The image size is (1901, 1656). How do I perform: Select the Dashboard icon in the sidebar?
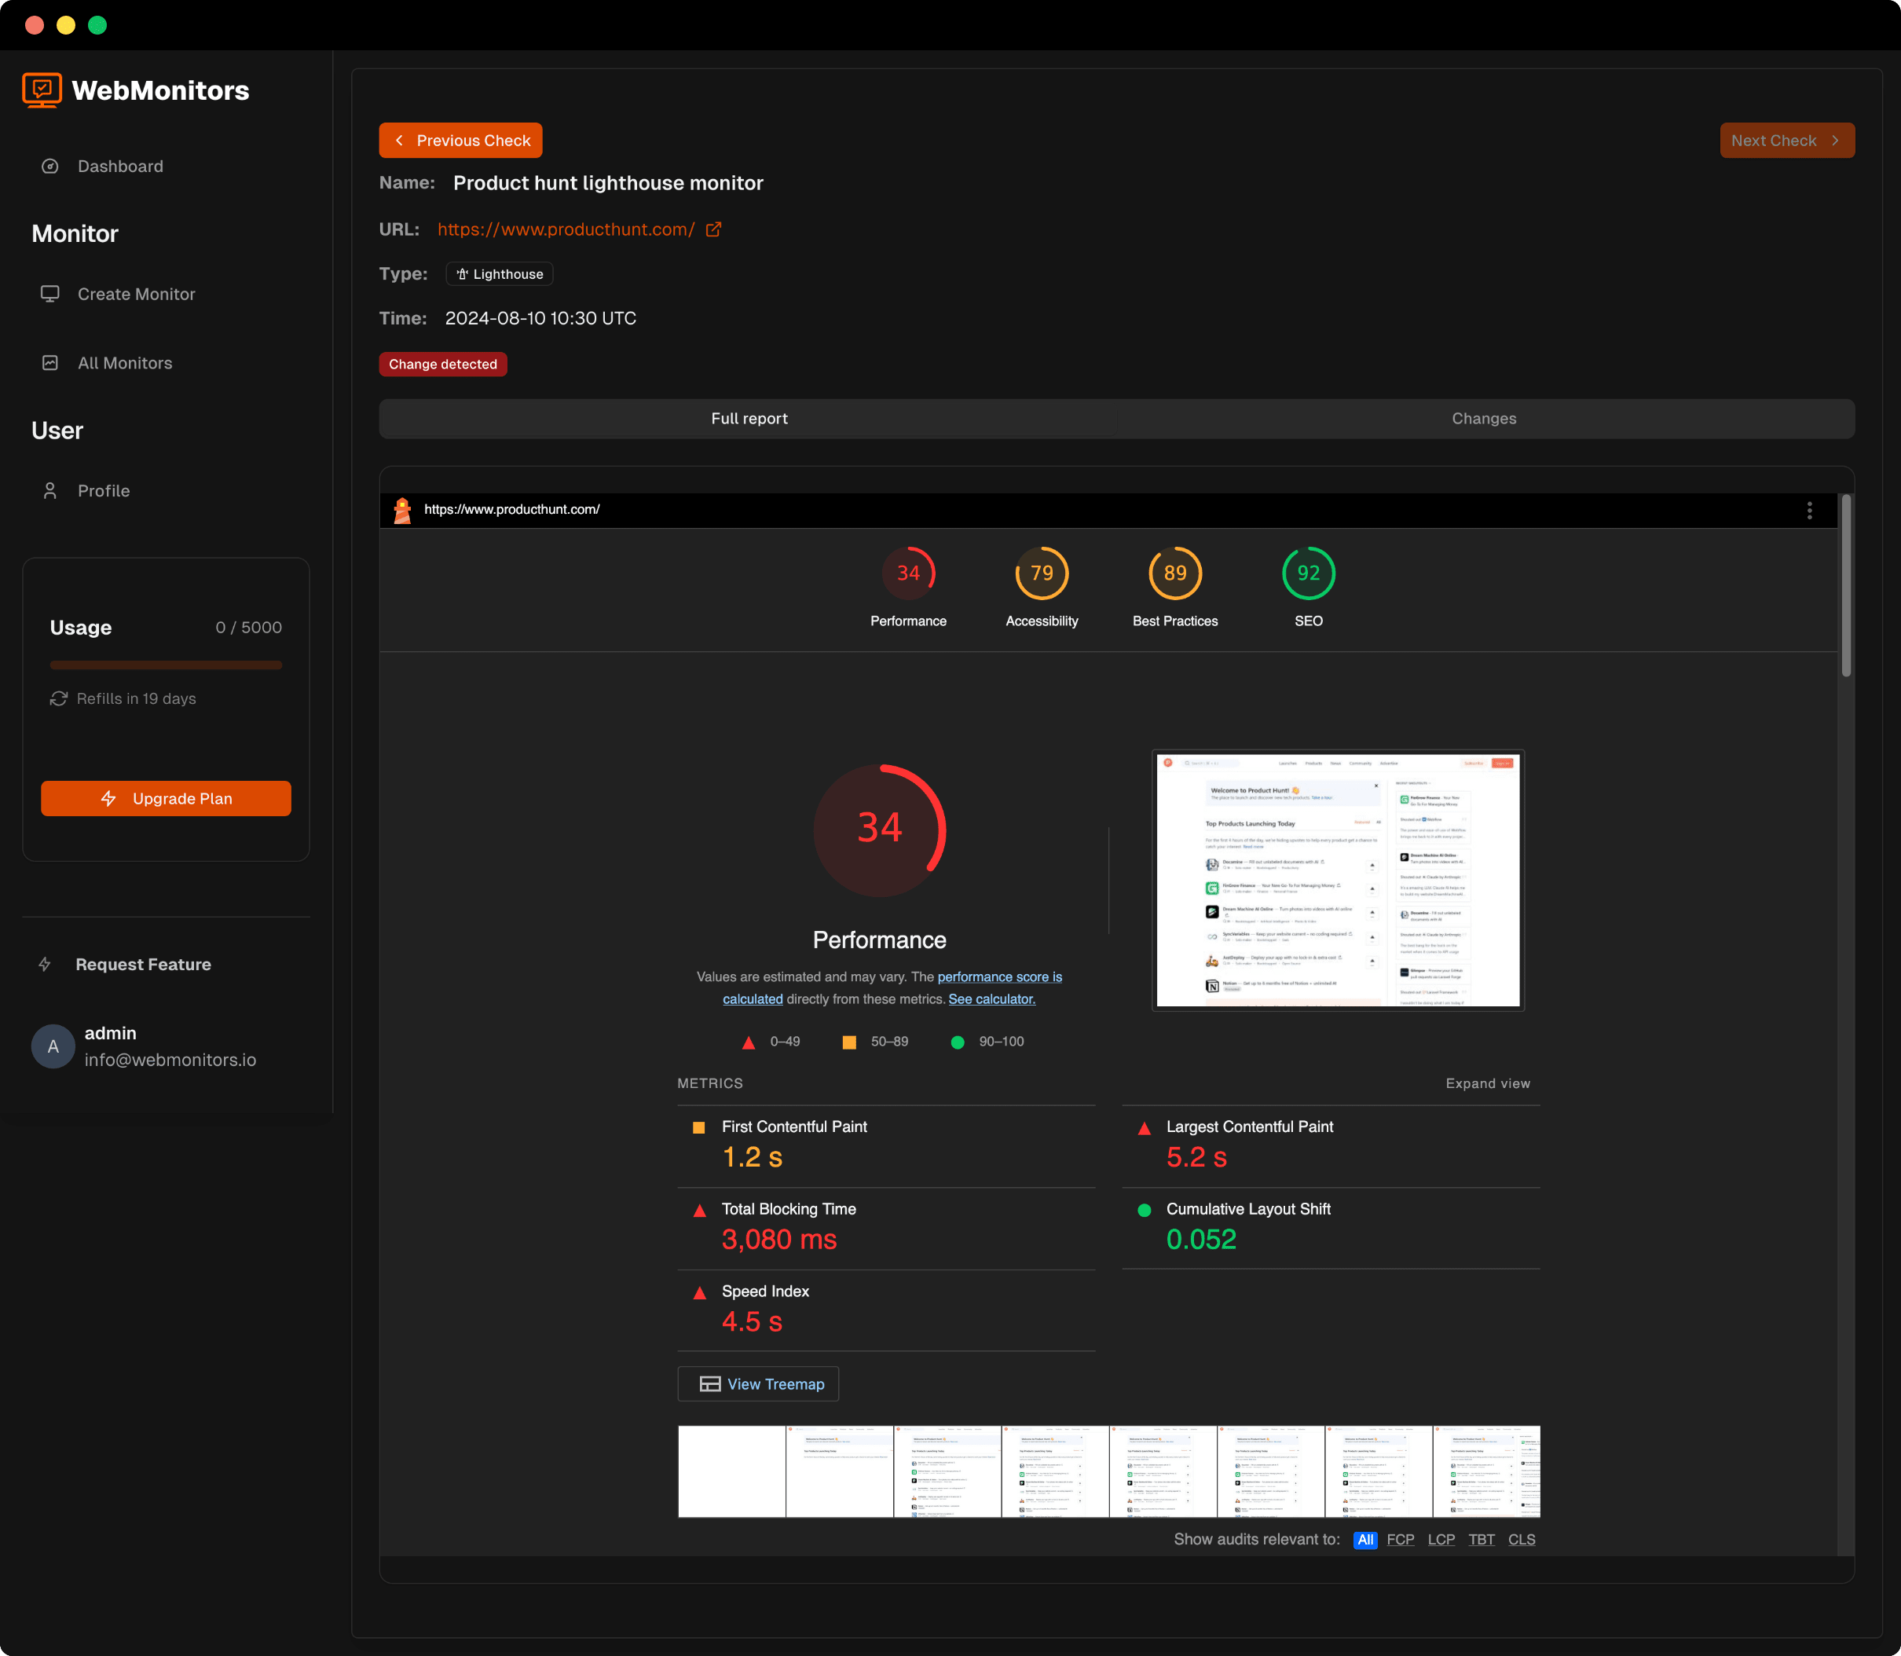[x=51, y=167]
